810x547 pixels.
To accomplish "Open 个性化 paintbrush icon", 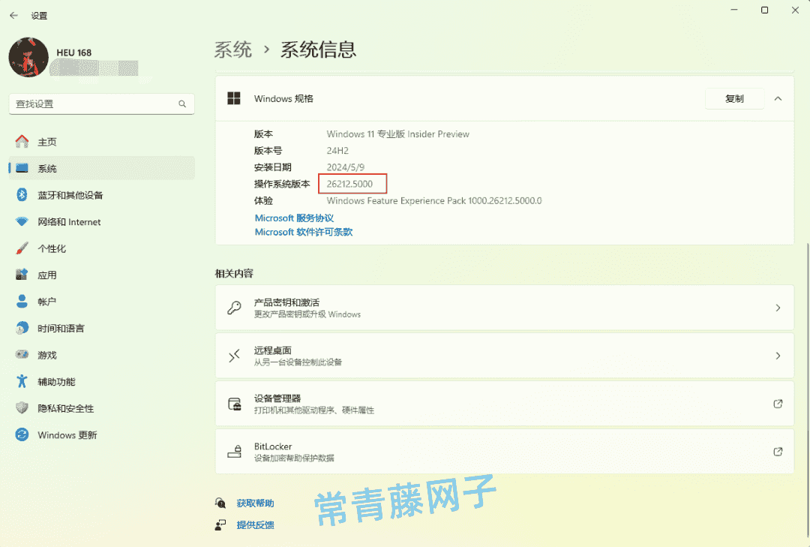I will coord(22,248).
